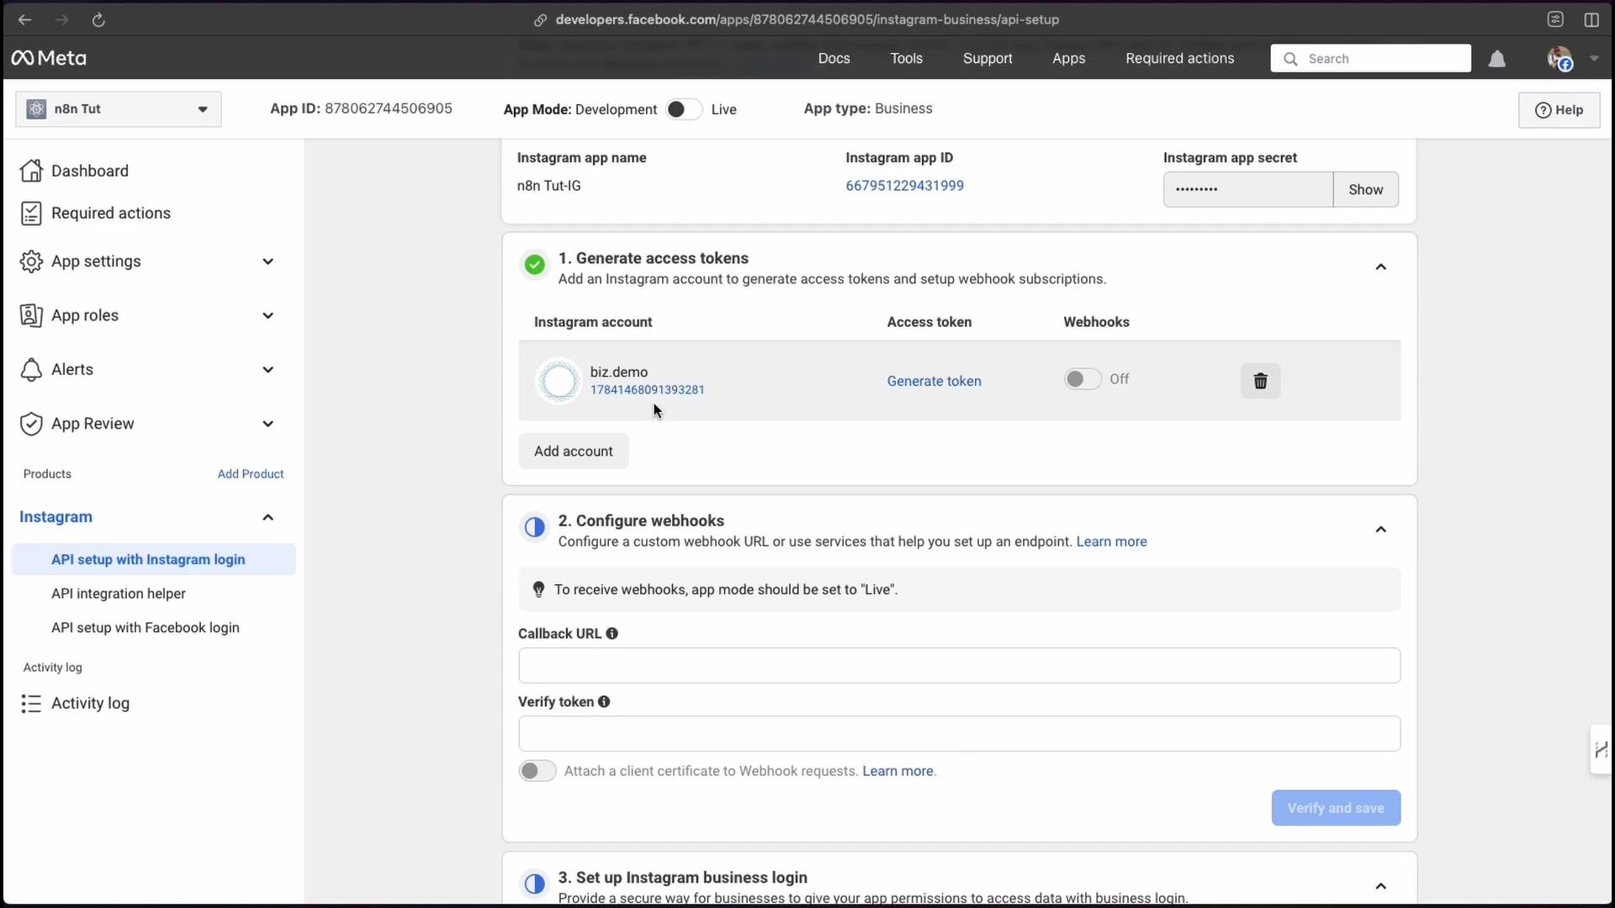1615x908 pixels.
Task: Click the App roles badge icon
Action: (x=31, y=315)
